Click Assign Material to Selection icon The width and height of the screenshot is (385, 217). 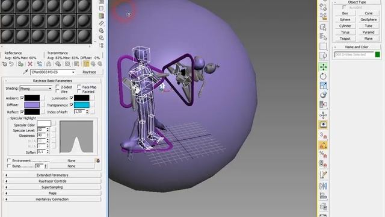coord(20,64)
